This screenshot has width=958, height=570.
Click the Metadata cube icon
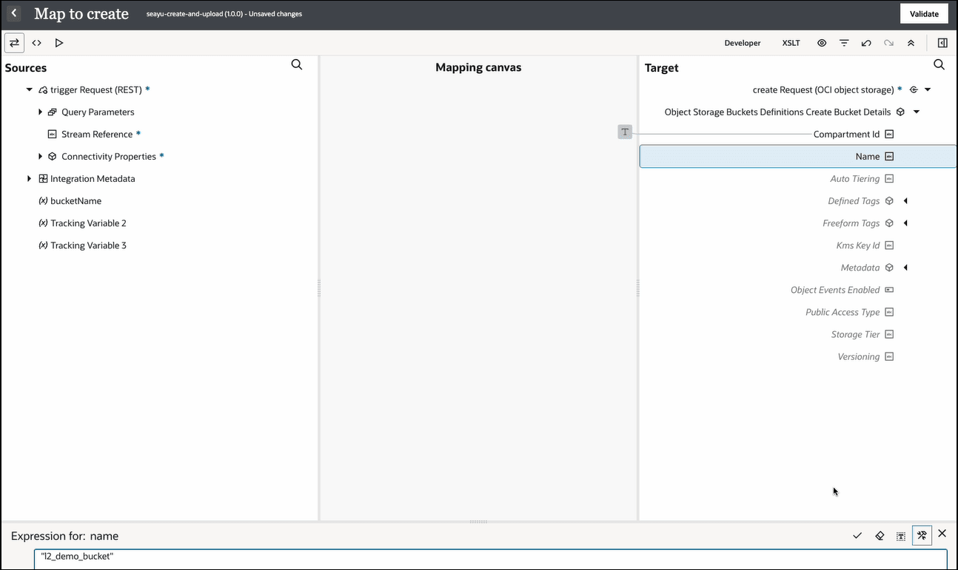click(x=890, y=268)
